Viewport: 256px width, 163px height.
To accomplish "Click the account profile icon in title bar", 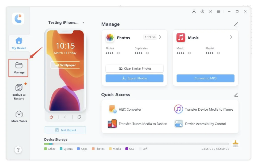I will pyautogui.click(x=194, y=11).
